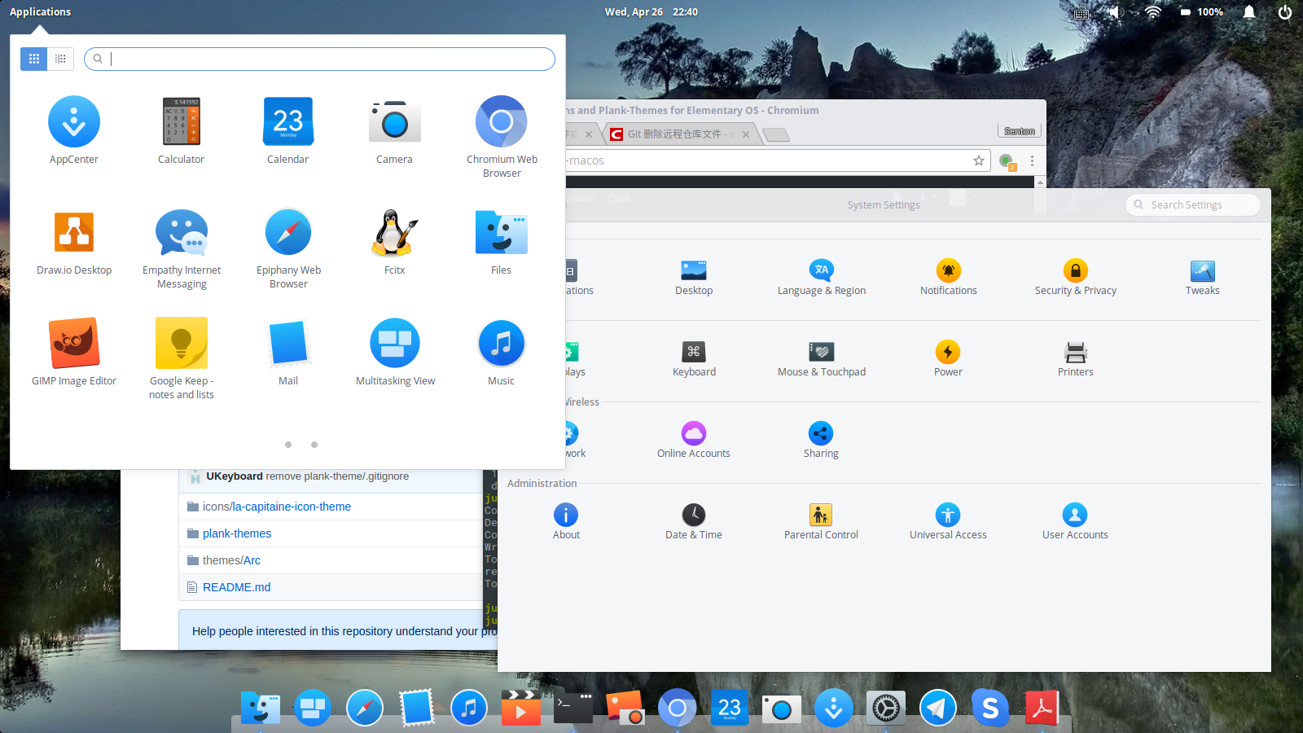Launch GIMP Image Editor
Screen dimensions: 1303x733
pos(74,352)
